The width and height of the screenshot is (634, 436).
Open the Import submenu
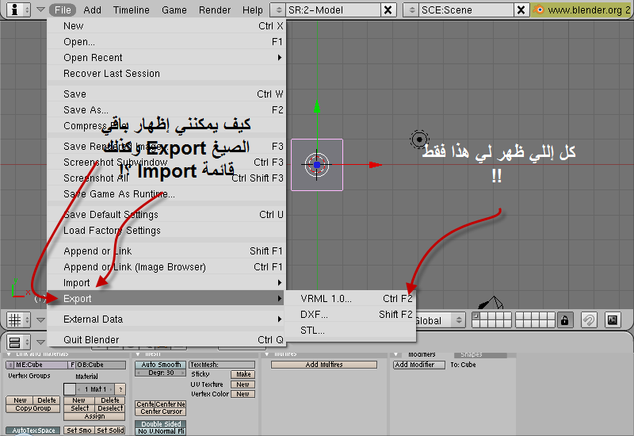tap(166, 282)
